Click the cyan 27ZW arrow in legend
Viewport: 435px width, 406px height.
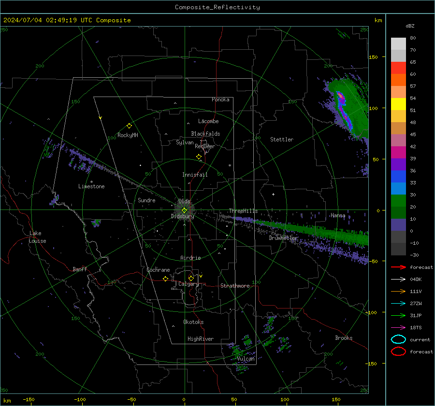pos(398,304)
